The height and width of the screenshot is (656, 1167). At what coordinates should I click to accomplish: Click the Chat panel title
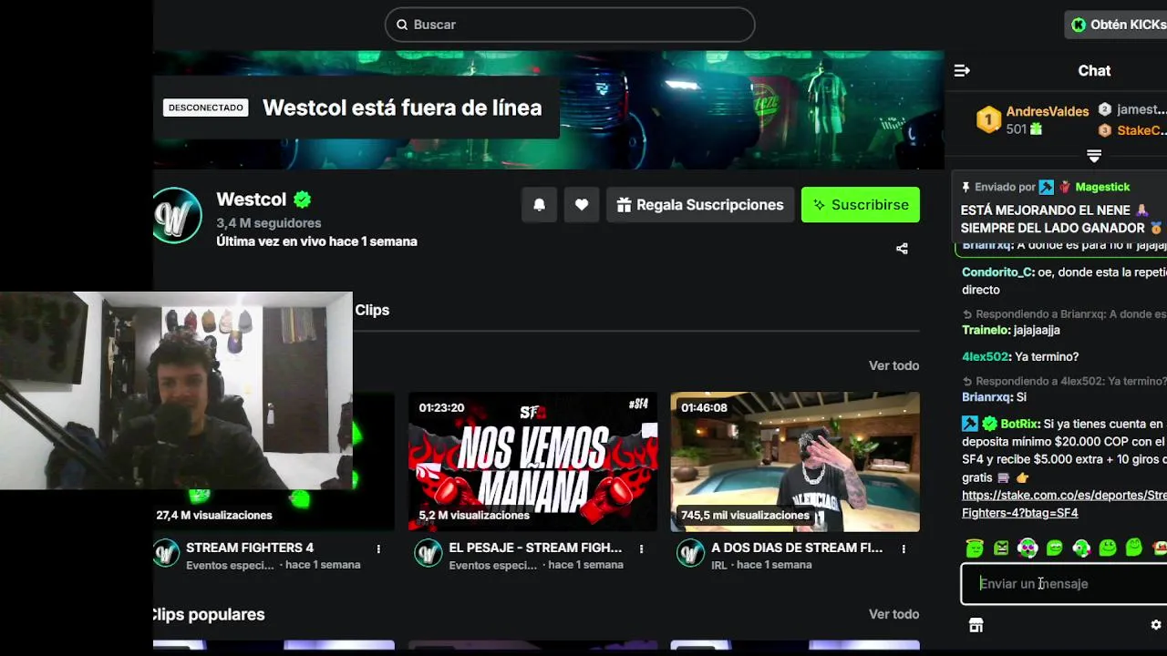pos(1094,70)
